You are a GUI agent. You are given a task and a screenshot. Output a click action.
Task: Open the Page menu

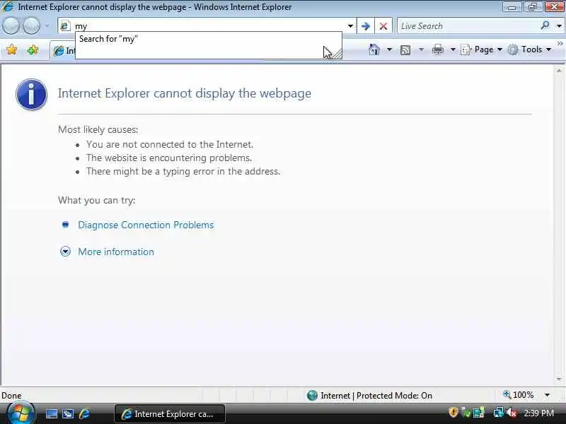tap(482, 49)
